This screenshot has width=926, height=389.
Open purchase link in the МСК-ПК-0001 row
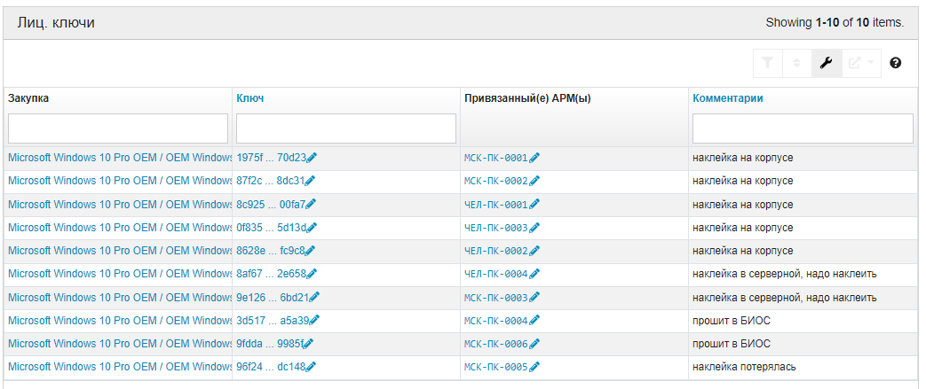coord(120,158)
